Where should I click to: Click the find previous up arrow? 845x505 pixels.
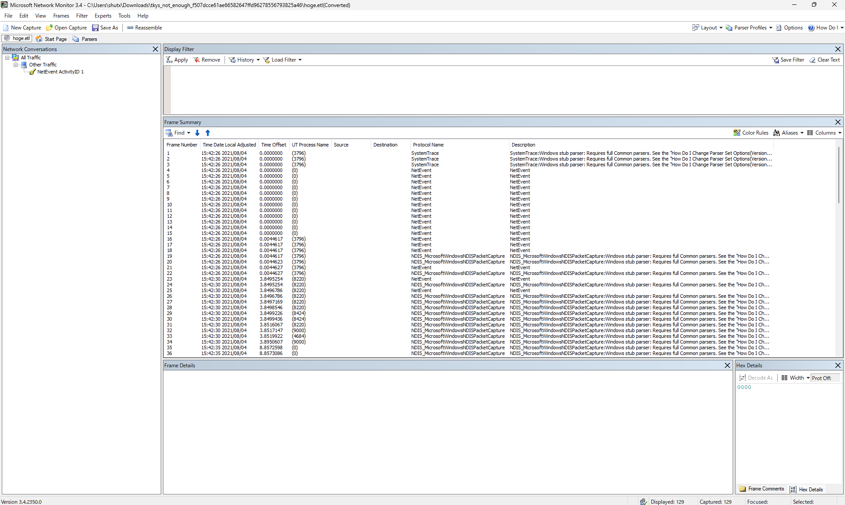(x=208, y=133)
